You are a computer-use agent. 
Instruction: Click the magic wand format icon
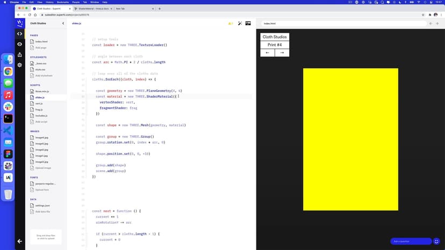[239, 24]
